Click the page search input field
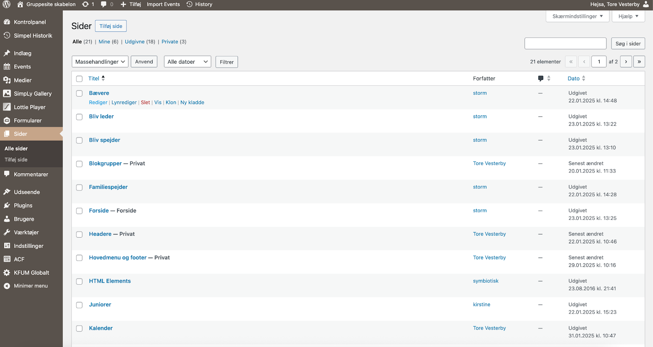The image size is (653, 347). (565, 44)
